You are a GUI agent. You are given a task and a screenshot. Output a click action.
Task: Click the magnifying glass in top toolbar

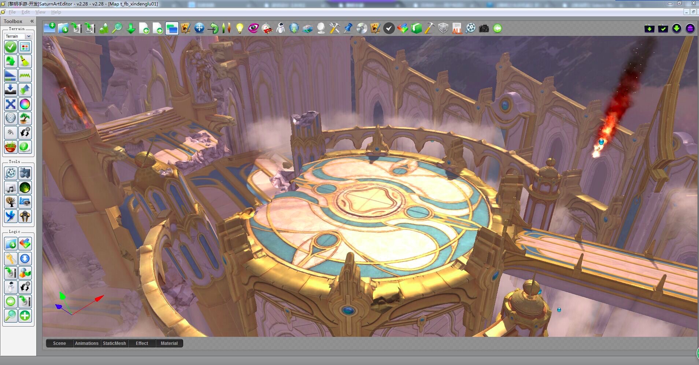(x=117, y=28)
